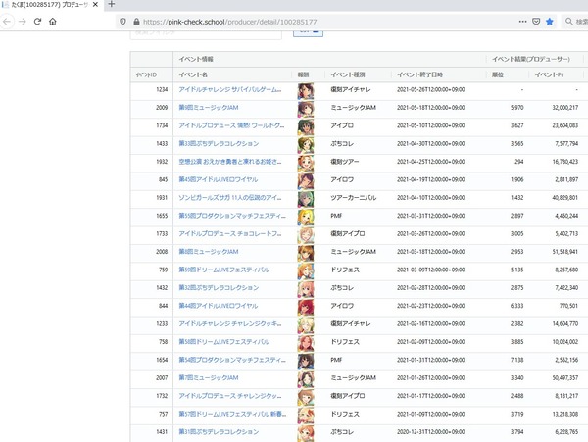This screenshot has width=588, height=442.
Task: Open event link in row 1732
Action: [230, 396]
